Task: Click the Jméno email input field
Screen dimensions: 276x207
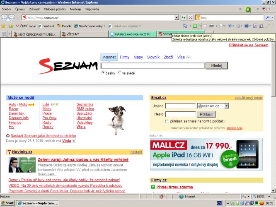Action: coord(180,106)
